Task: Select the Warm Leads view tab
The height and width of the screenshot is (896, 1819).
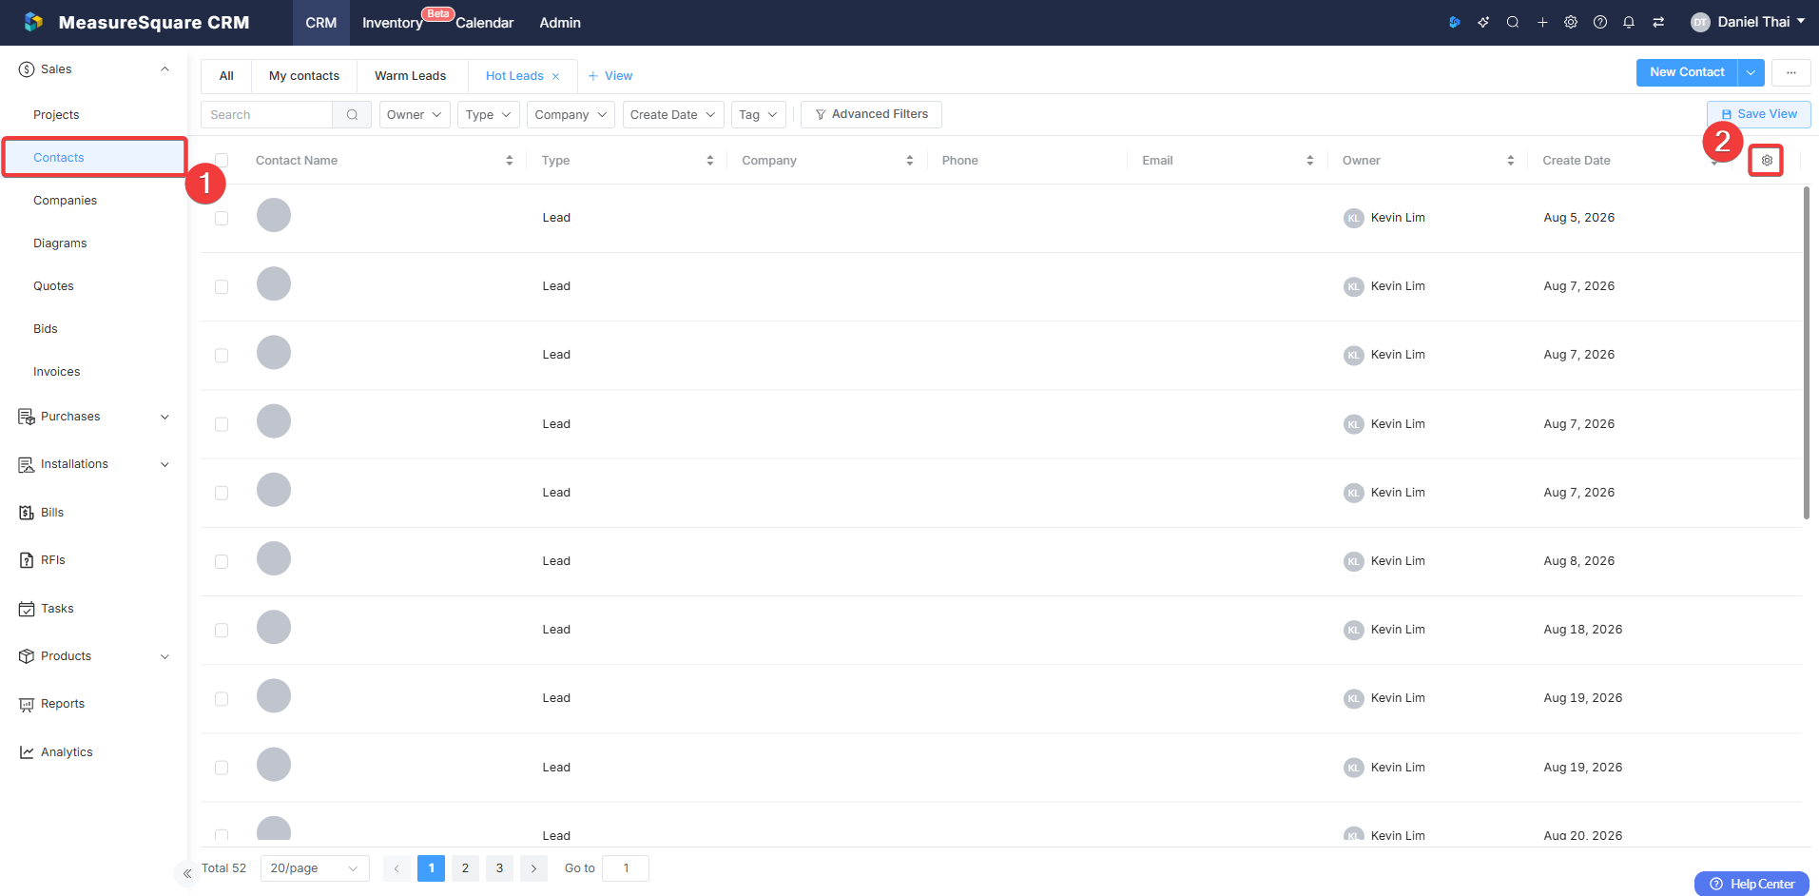Action: coord(411,76)
